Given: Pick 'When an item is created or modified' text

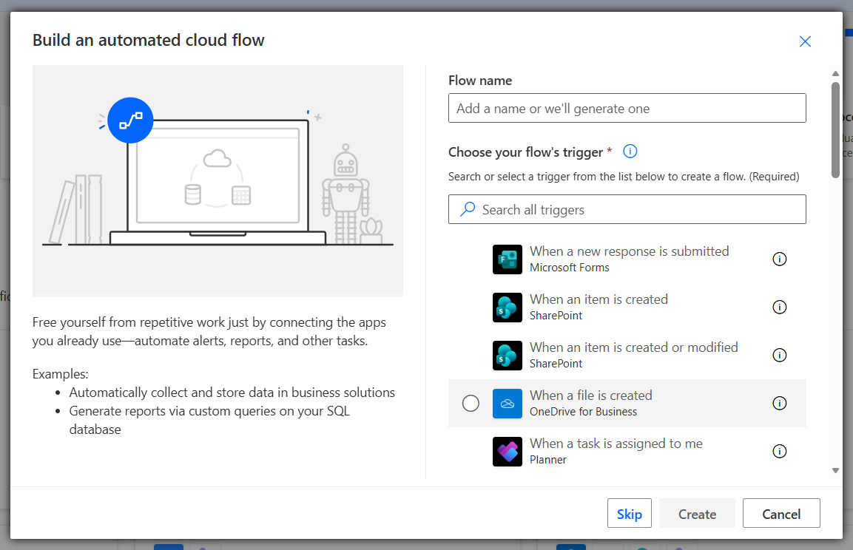Looking at the screenshot, I should click(634, 347).
